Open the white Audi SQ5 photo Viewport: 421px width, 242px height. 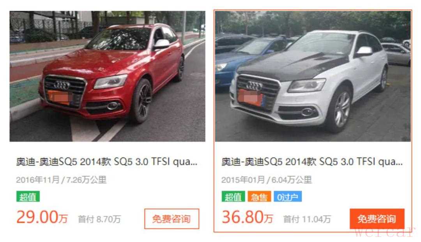(x=313, y=76)
